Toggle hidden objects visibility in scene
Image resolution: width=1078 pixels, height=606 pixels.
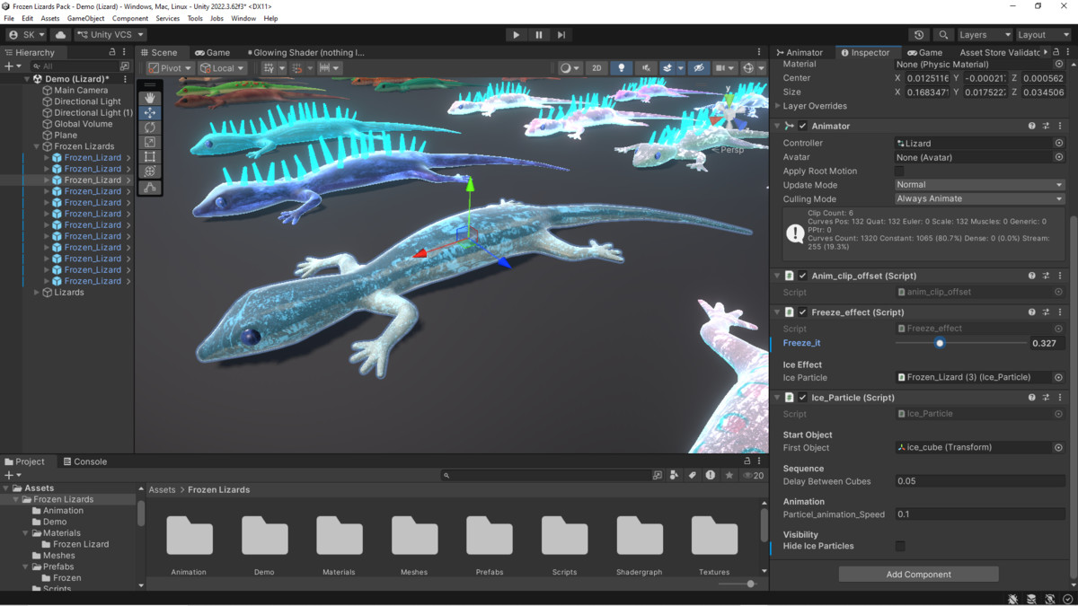pos(698,68)
